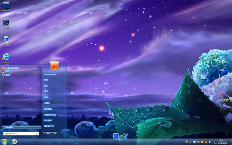The width and height of the screenshot is (232, 145).
Task: Open the Administrator folder desktop icon
Action: [x=6, y=7]
